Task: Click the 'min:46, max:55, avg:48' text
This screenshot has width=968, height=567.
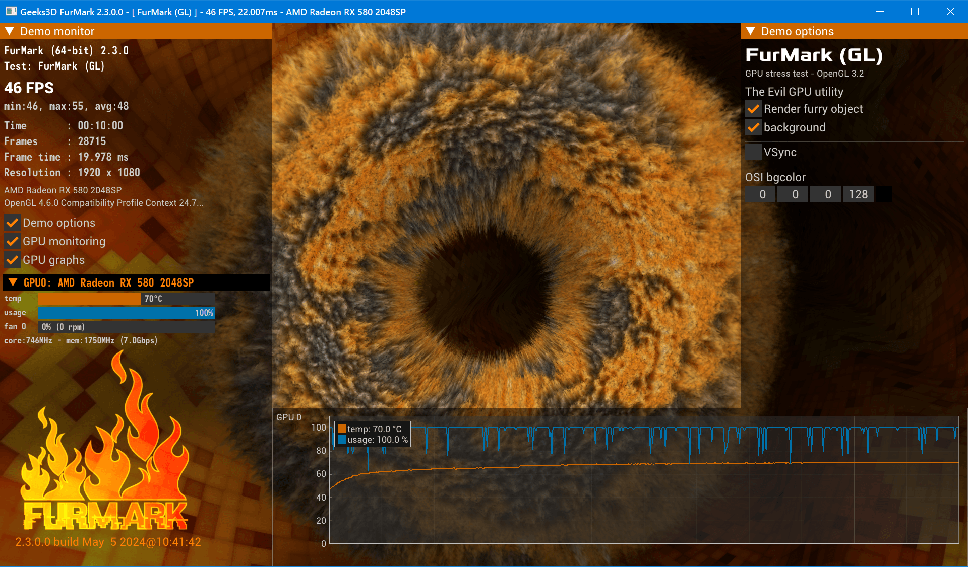Action: (x=67, y=106)
